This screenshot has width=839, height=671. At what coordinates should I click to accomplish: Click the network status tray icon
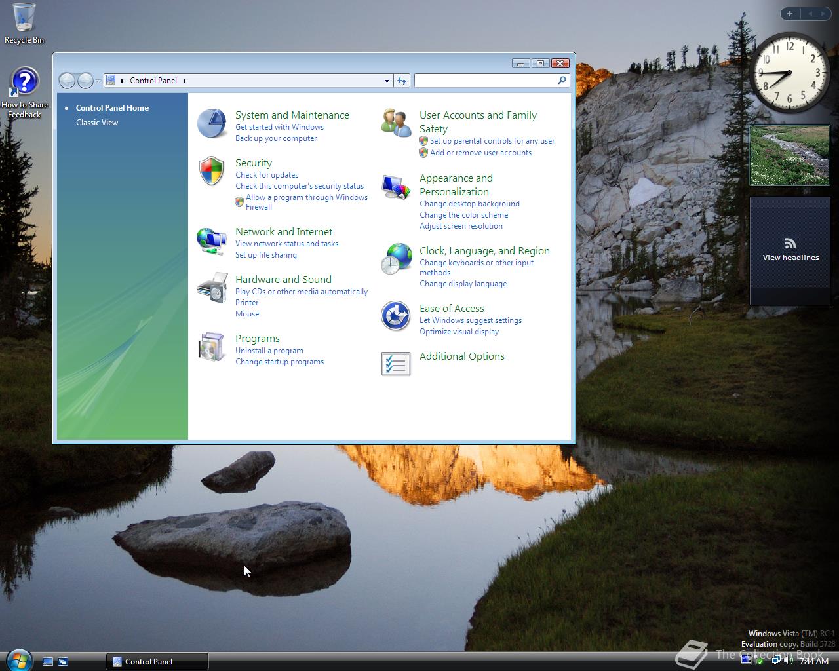(776, 661)
